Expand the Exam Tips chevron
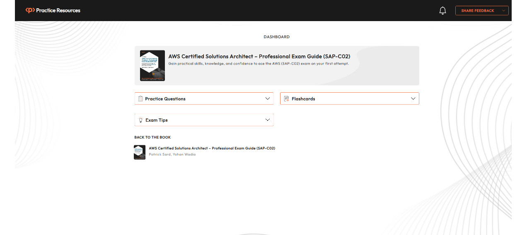This screenshot has height=235, width=527. tap(268, 120)
